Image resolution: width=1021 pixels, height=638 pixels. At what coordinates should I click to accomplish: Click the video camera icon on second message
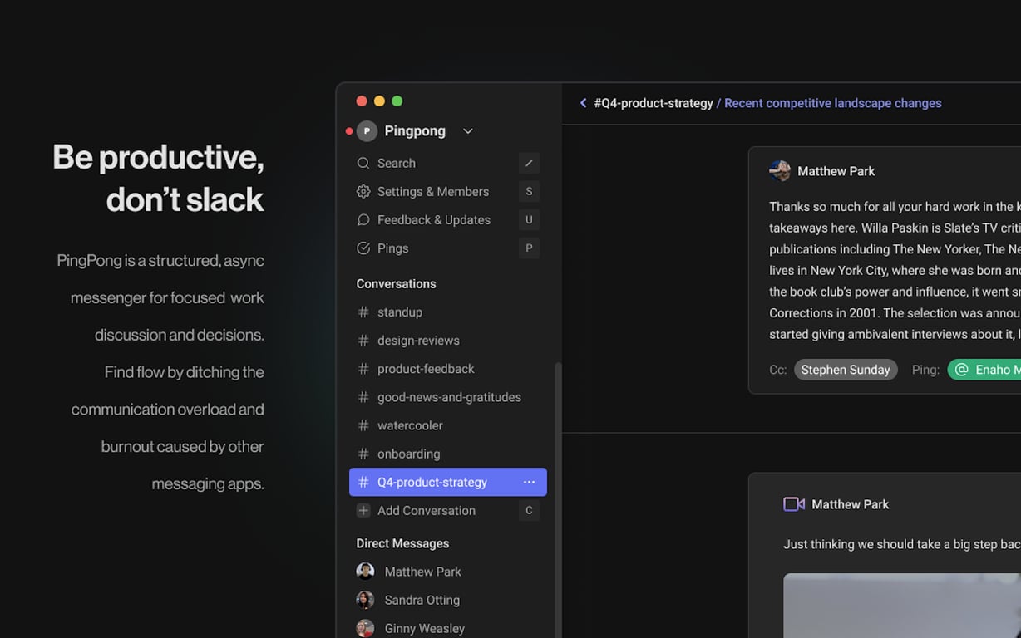tap(794, 504)
